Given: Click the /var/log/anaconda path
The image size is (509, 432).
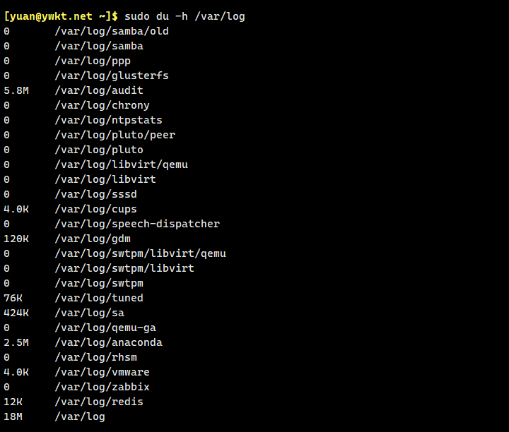Looking at the screenshot, I should pyautogui.click(x=108, y=342).
